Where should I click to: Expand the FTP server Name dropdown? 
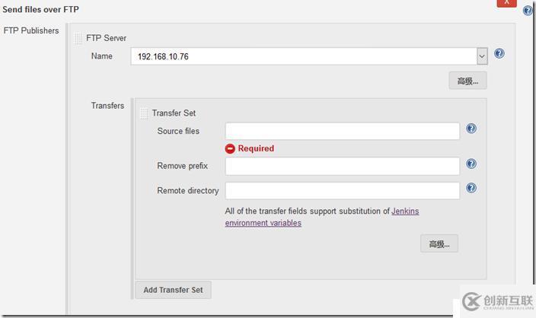click(482, 56)
